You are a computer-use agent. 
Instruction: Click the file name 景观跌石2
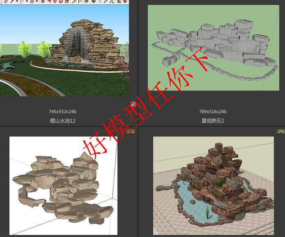[213, 121]
